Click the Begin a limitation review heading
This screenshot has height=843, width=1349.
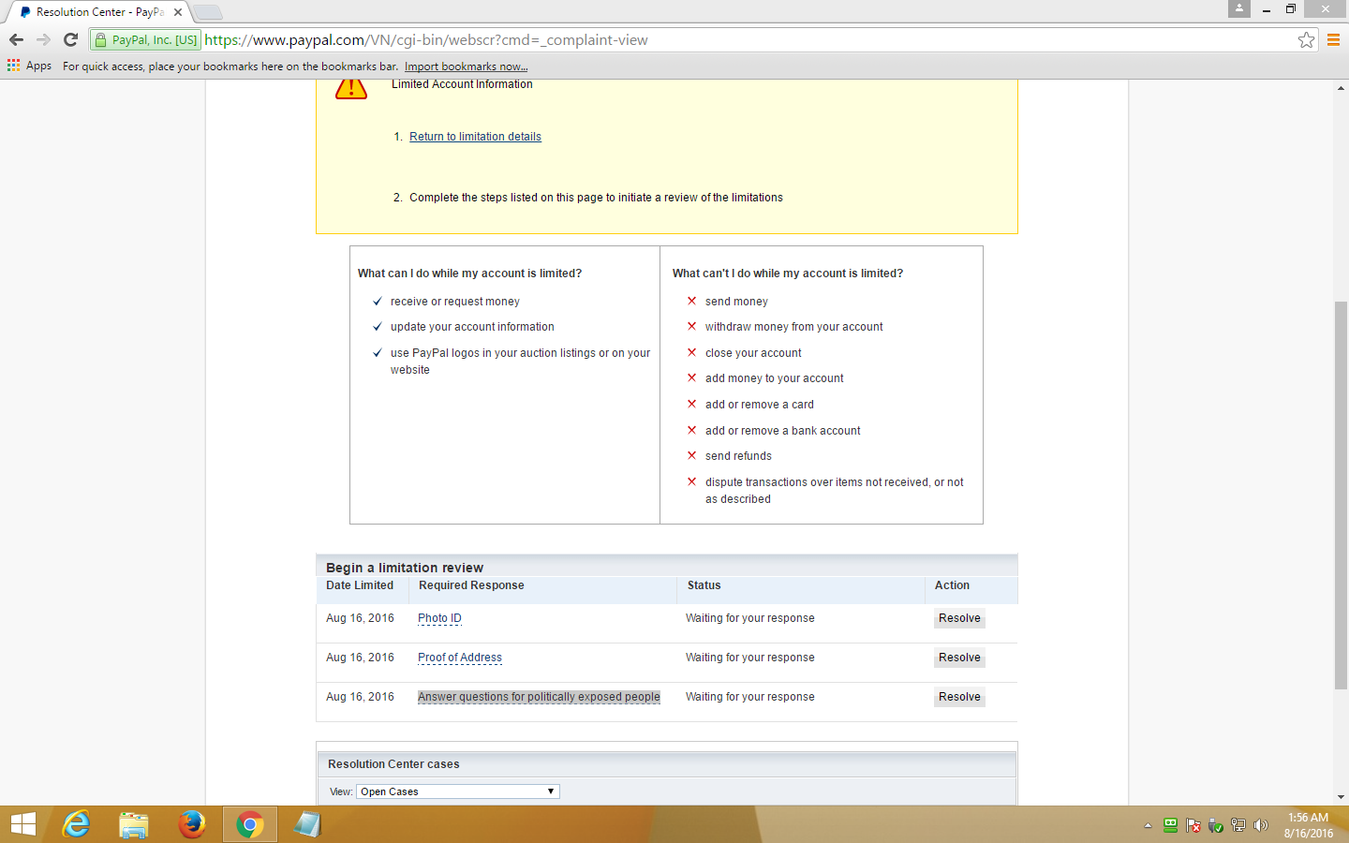click(x=405, y=568)
